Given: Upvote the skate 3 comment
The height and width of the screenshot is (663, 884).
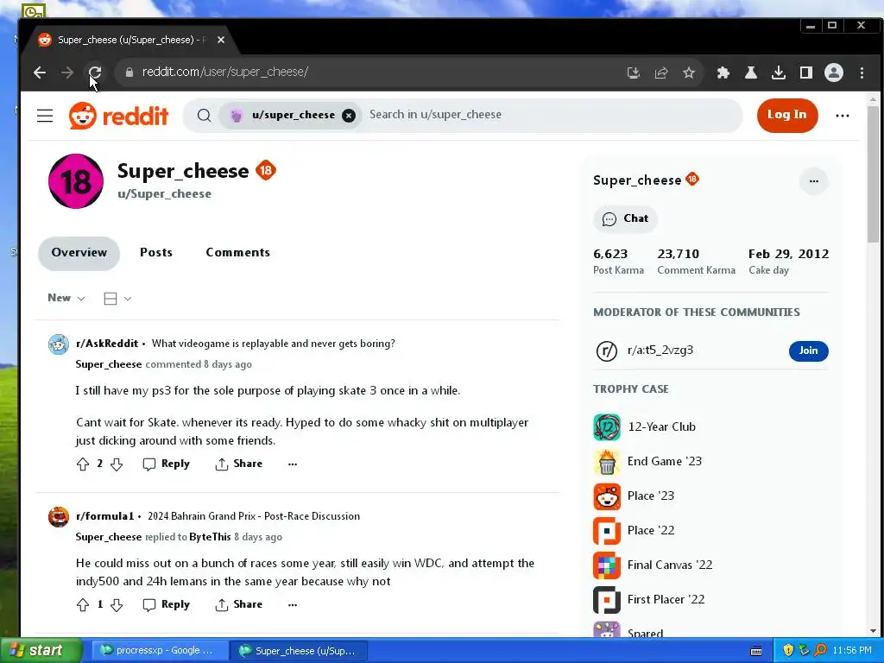Looking at the screenshot, I should (83, 464).
